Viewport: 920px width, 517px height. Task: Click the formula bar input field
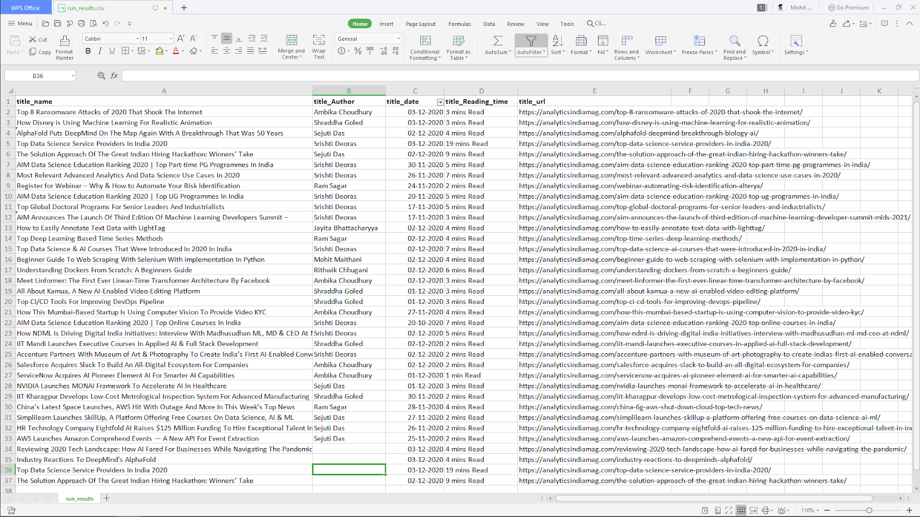[x=516, y=76]
